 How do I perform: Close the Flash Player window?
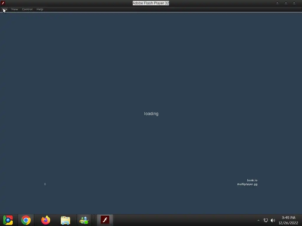pos(294,3)
